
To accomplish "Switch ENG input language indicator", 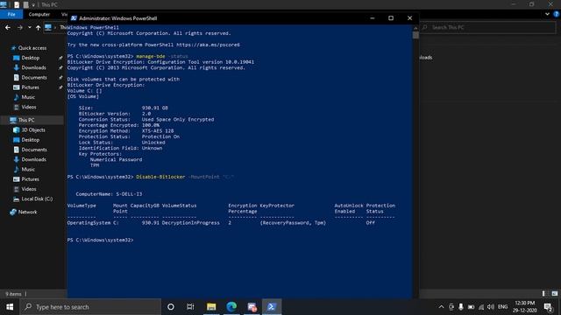I will point(502,307).
